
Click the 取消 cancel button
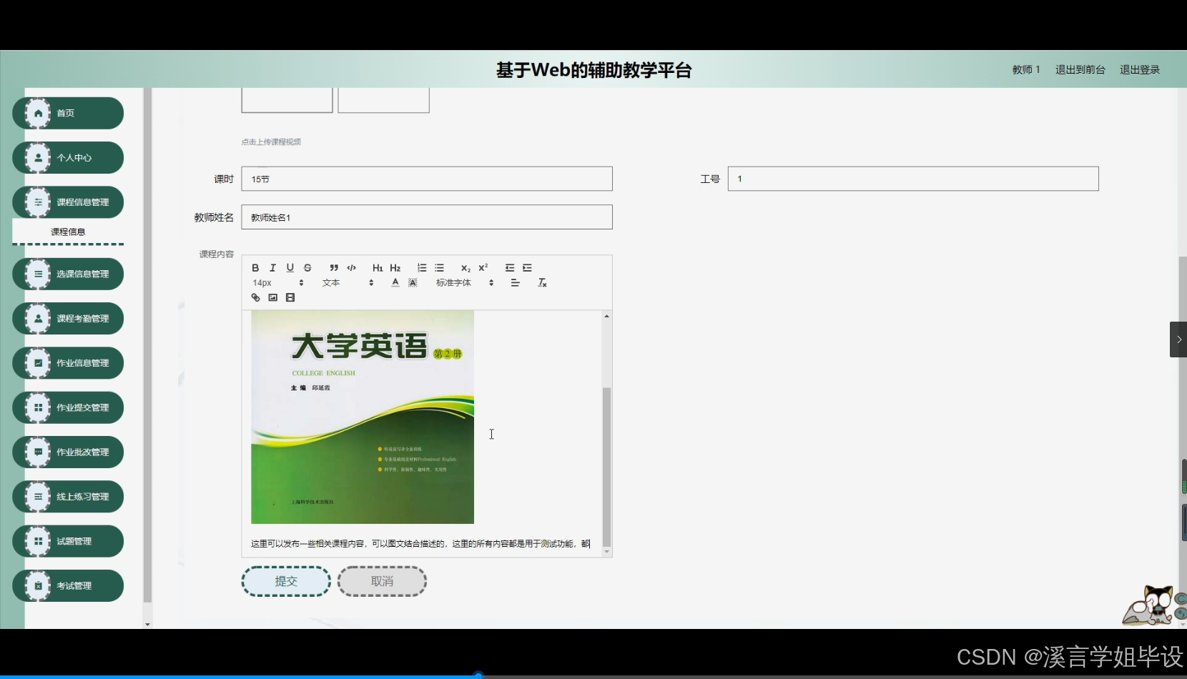pyautogui.click(x=382, y=581)
